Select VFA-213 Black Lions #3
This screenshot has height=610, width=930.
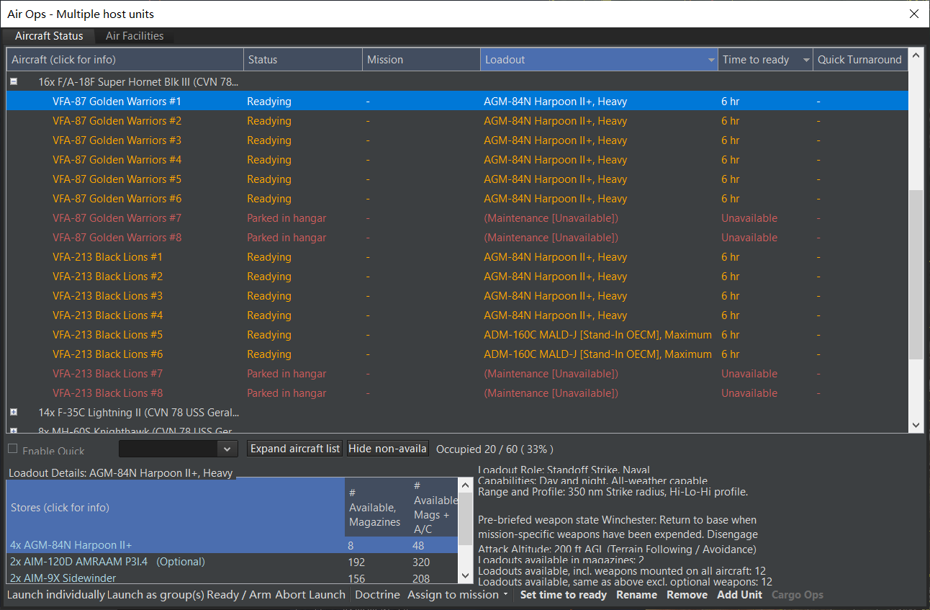pos(457,296)
